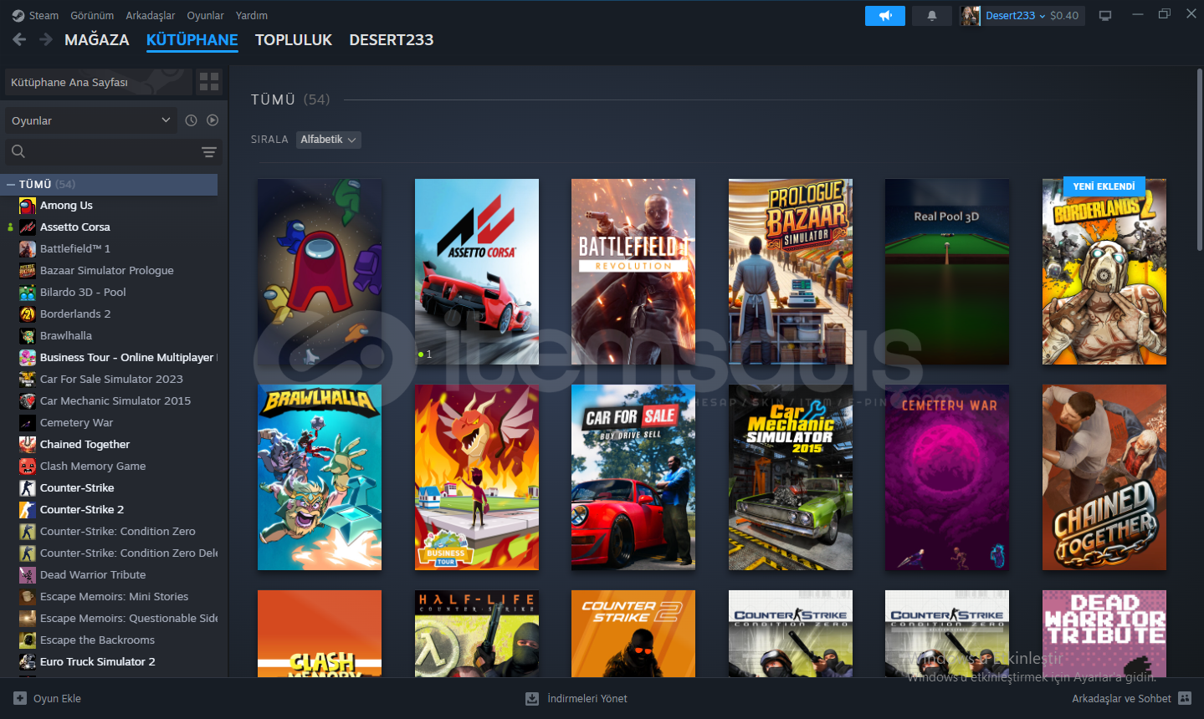Click Counter-Strike 2 sidebar icon

28,509
